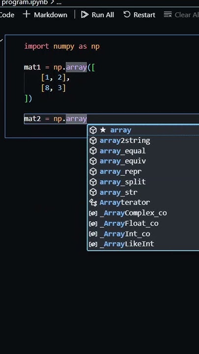The image size is (199, 354).
Task: Click the Restart circular arrow icon
Action: tap(127, 14)
